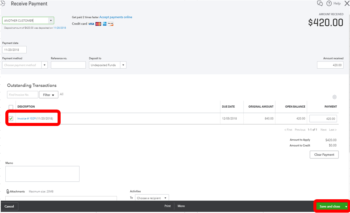
Task: Click the $420.00 Amount to Apply value
Action: (331, 140)
